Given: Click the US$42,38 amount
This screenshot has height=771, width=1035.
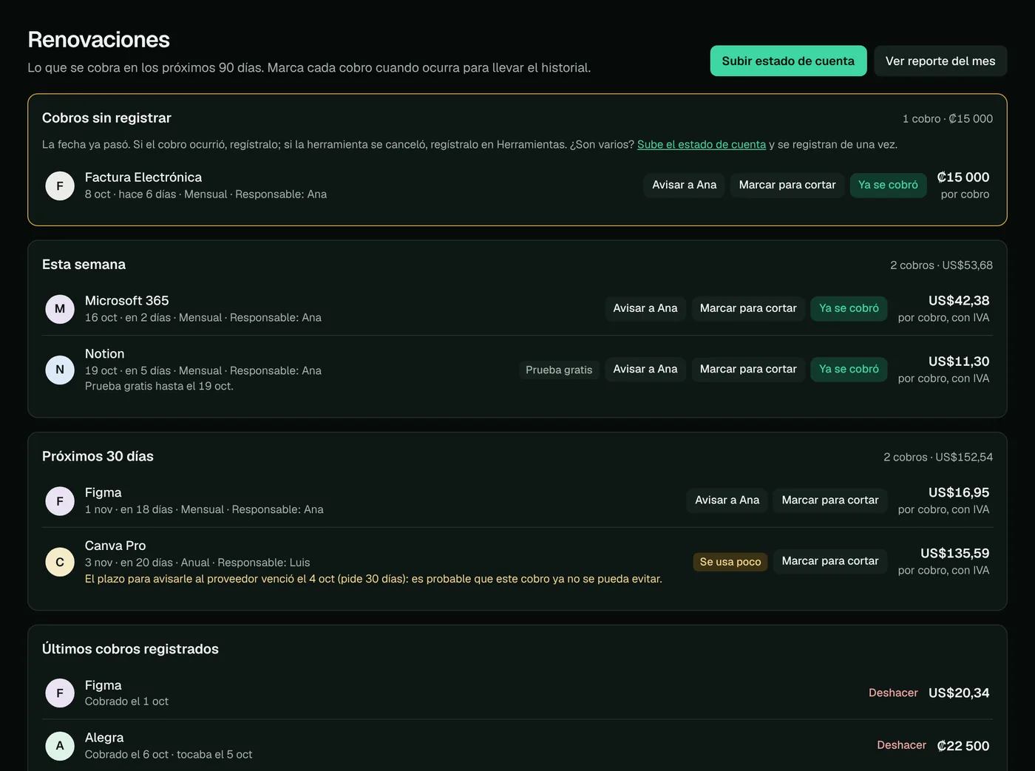Looking at the screenshot, I should coord(959,301).
